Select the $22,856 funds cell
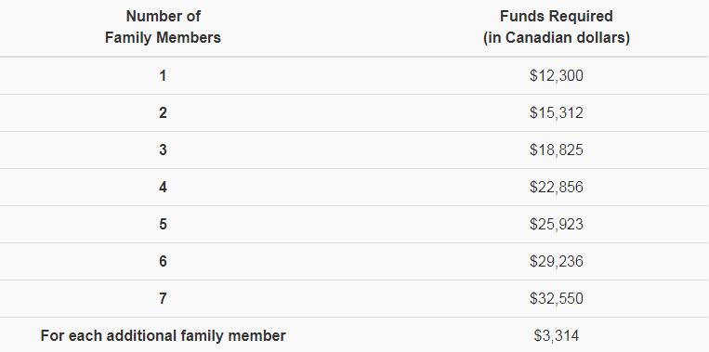The image size is (709, 352). 557,187
